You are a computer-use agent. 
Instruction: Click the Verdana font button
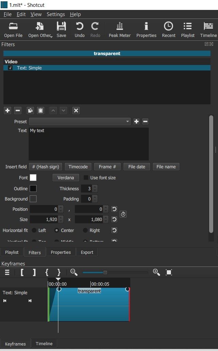tap(66, 178)
